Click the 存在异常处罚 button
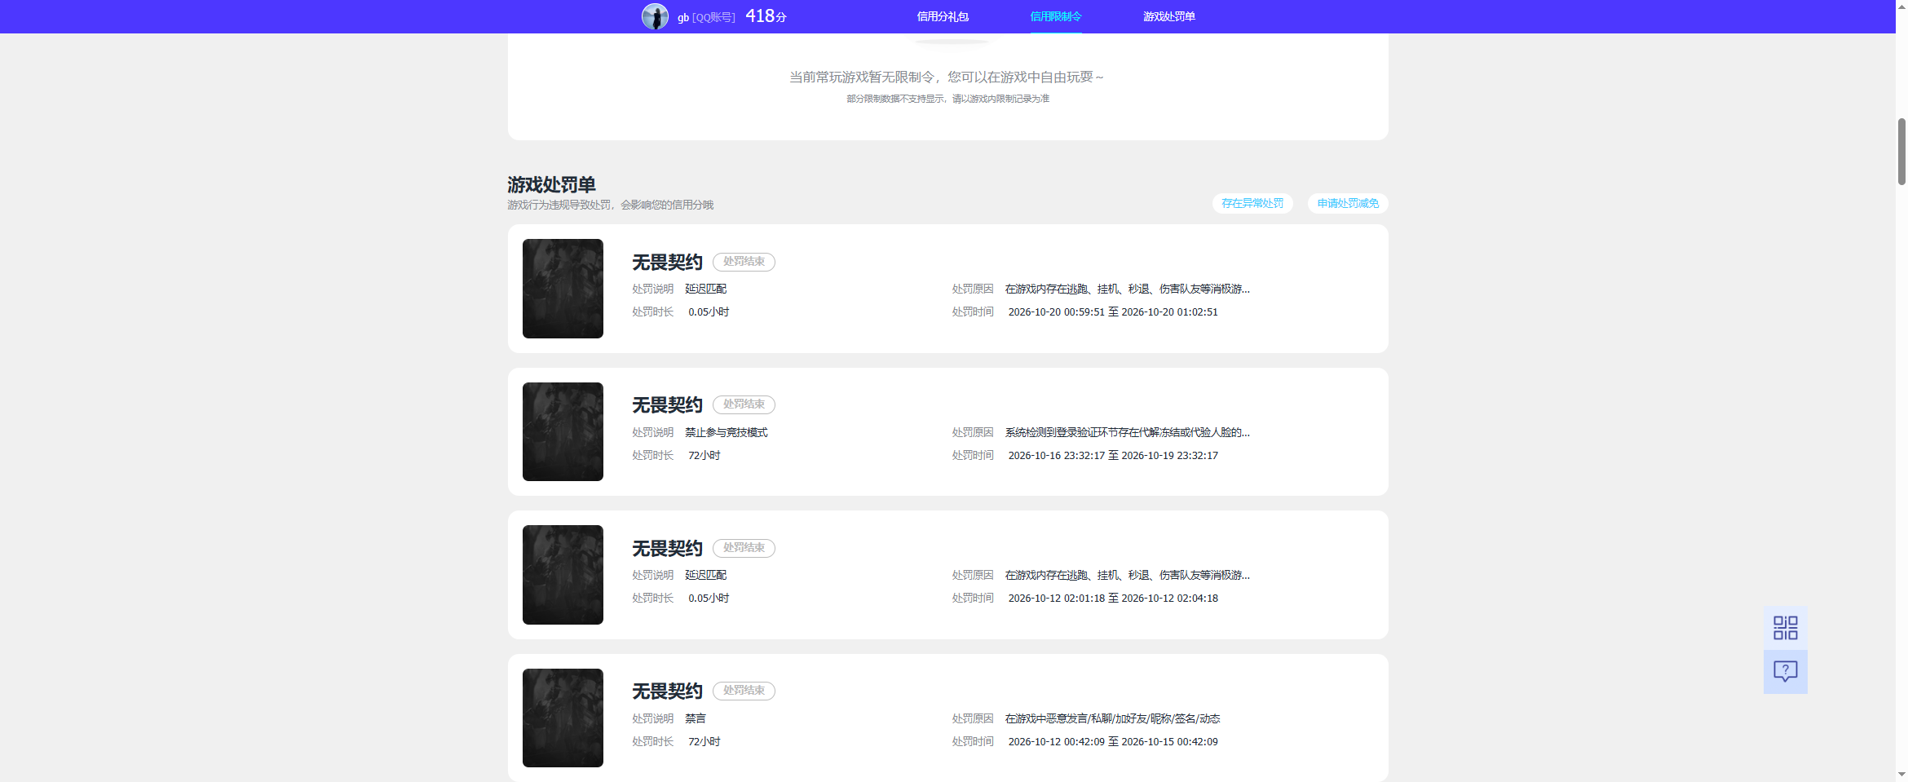 click(1252, 203)
